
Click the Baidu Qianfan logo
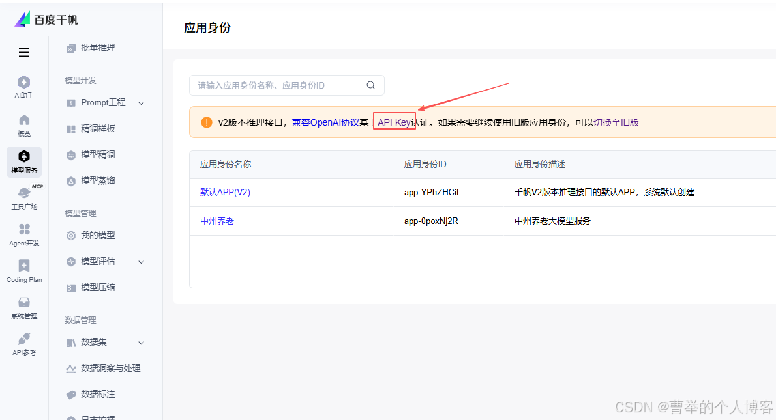pos(46,20)
